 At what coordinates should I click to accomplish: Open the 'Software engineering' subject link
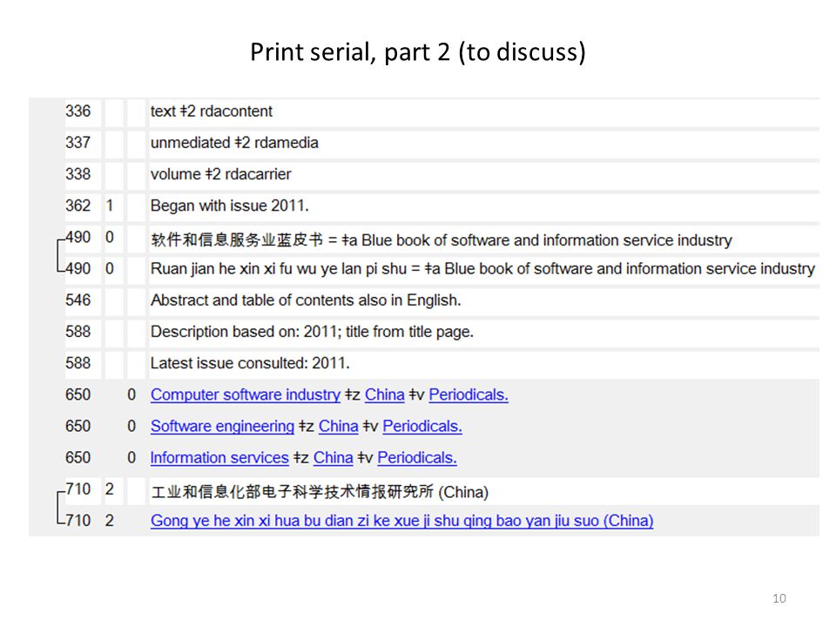(222, 426)
